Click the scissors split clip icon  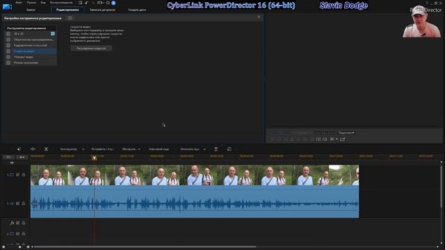point(46,149)
